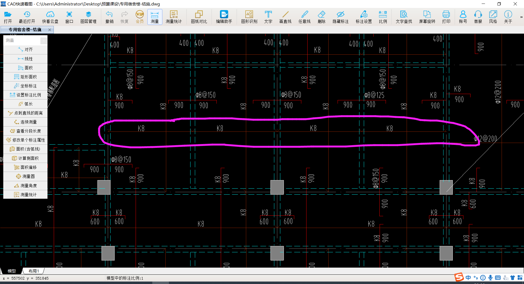Choose 面积偏移 option
The height and width of the screenshot is (284, 524).
coord(25,167)
